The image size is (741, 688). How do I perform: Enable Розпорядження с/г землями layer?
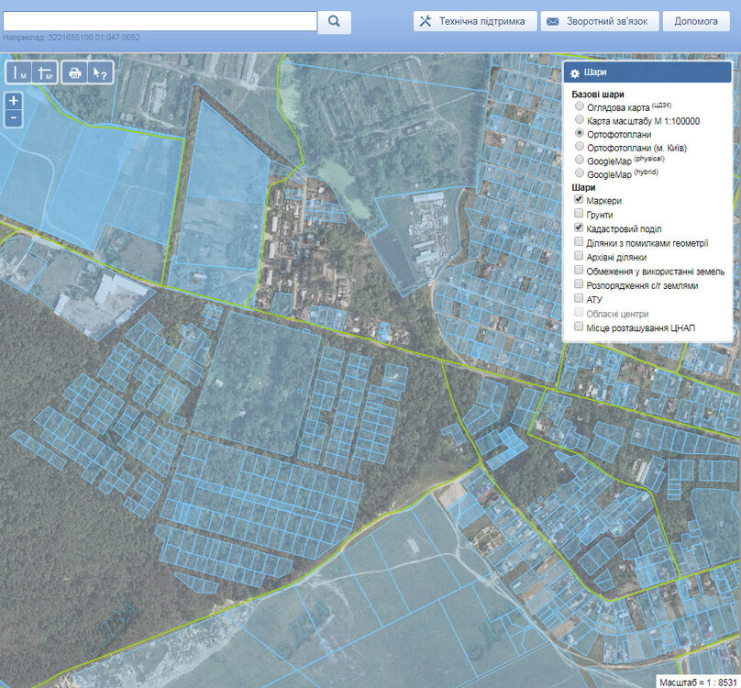(579, 284)
